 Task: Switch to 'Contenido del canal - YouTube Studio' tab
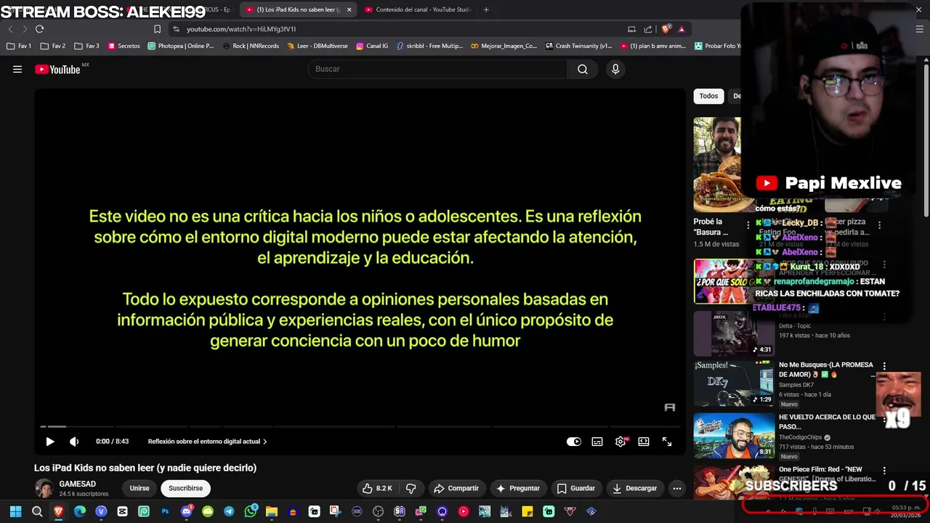click(x=418, y=9)
